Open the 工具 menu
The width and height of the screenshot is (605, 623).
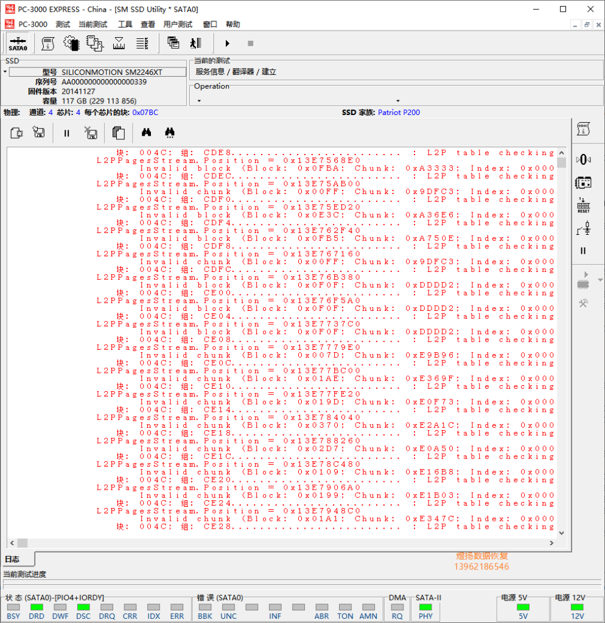[x=125, y=24]
